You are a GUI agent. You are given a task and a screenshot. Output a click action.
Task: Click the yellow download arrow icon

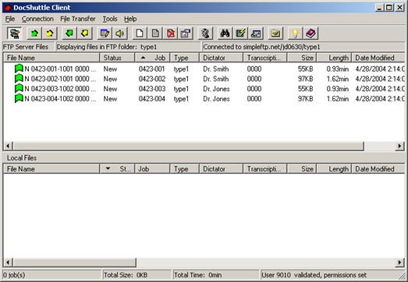pyautogui.click(x=84, y=33)
